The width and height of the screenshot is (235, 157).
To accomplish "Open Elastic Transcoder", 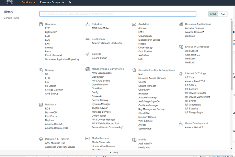I will pyautogui.click(x=101, y=142).
